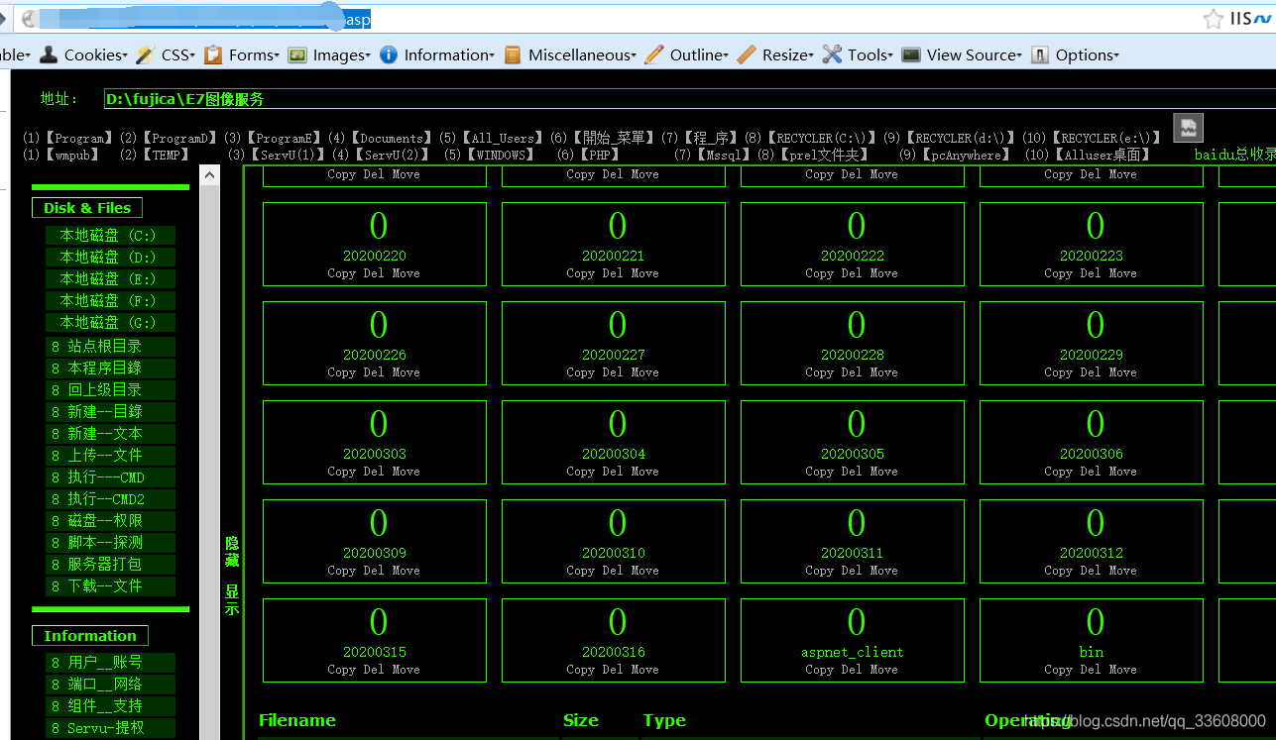Click baidu总收录 link
The width and height of the screenshot is (1276, 740).
[x=1235, y=155]
